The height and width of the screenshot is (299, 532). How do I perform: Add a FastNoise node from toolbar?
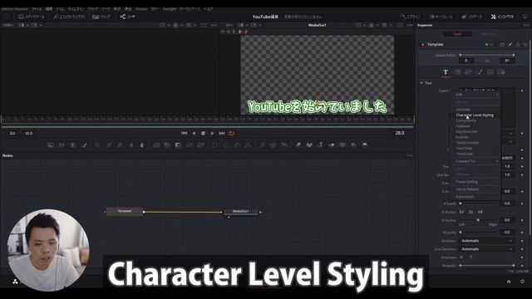pos(62,145)
